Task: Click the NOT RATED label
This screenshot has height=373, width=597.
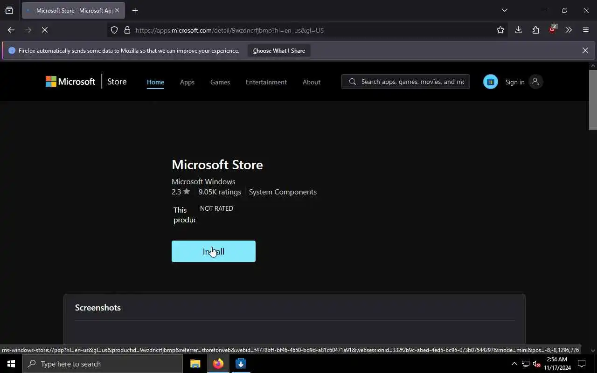Action: pos(216,208)
